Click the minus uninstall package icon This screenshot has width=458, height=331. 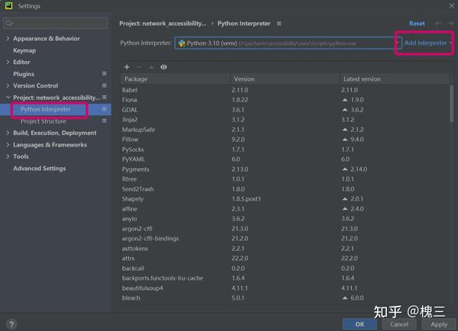point(139,67)
